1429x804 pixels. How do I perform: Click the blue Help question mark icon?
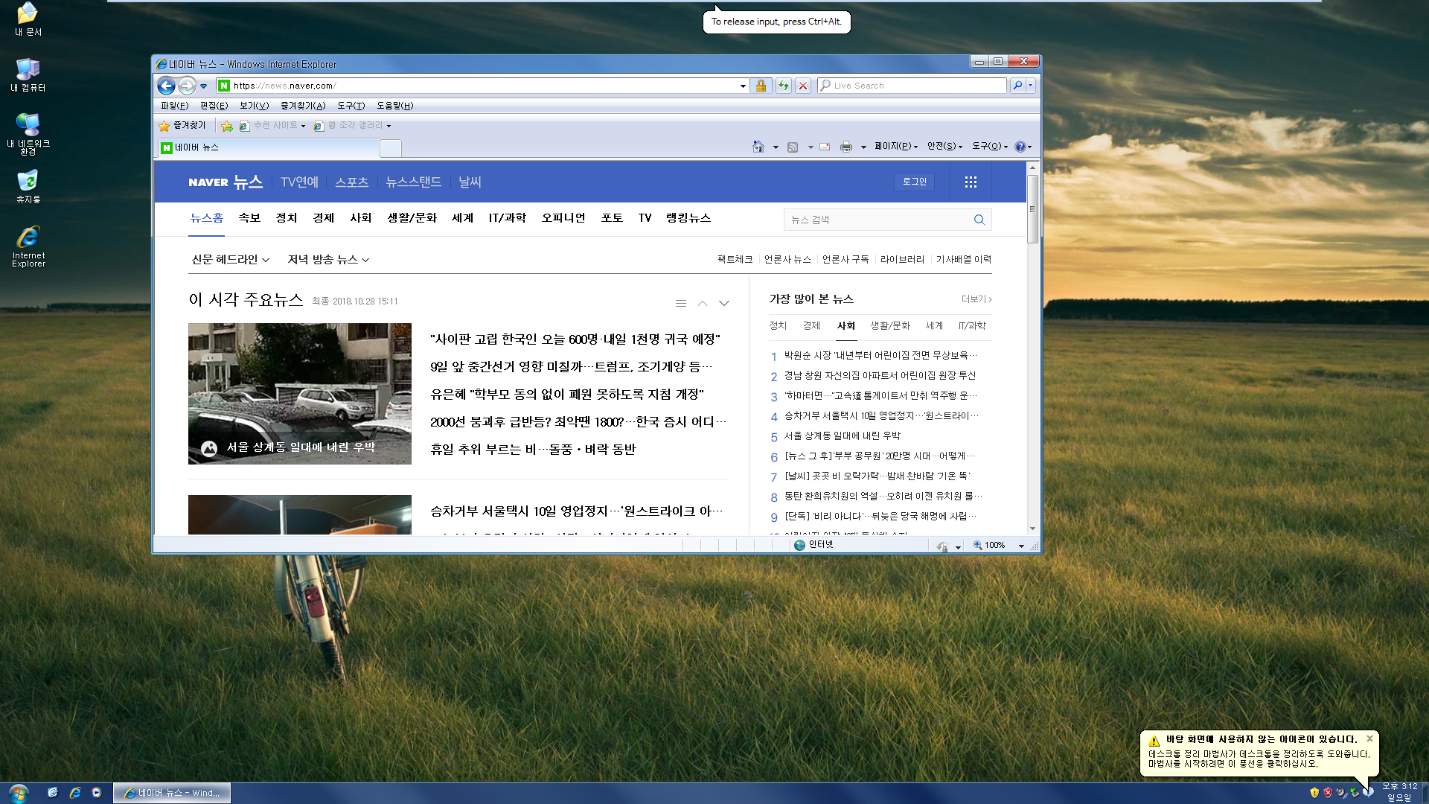1020,147
